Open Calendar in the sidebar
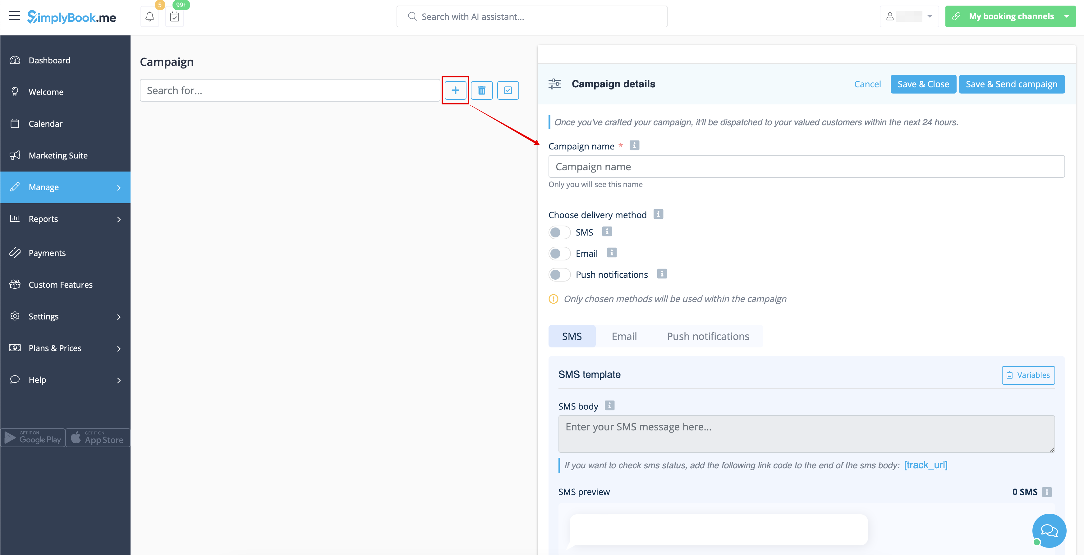The height and width of the screenshot is (555, 1084). pyautogui.click(x=65, y=124)
